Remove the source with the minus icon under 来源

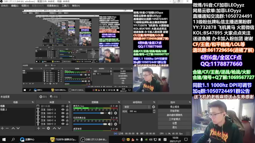click(x=43, y=128)
